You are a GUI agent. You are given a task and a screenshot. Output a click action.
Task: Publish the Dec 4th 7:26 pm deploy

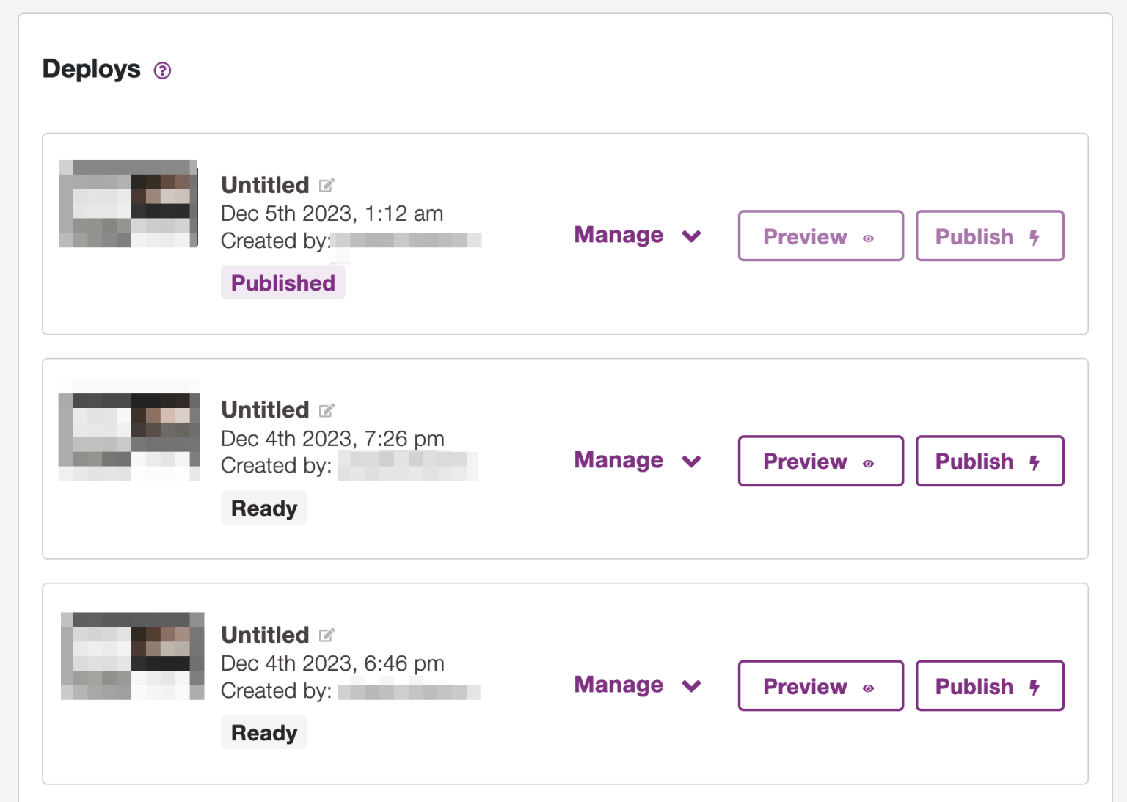point(989,462)
